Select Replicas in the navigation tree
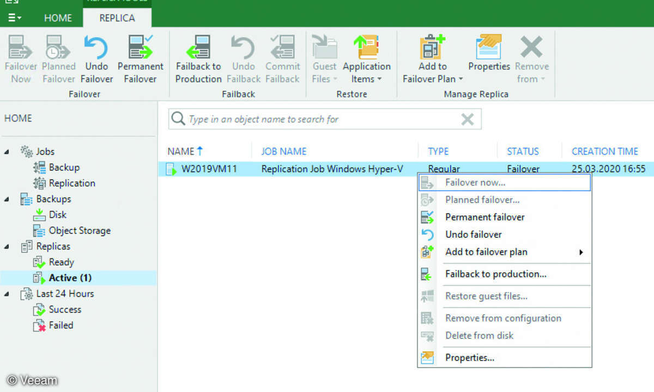Viewport: 654px width, 392px height. tap(53, 246)
